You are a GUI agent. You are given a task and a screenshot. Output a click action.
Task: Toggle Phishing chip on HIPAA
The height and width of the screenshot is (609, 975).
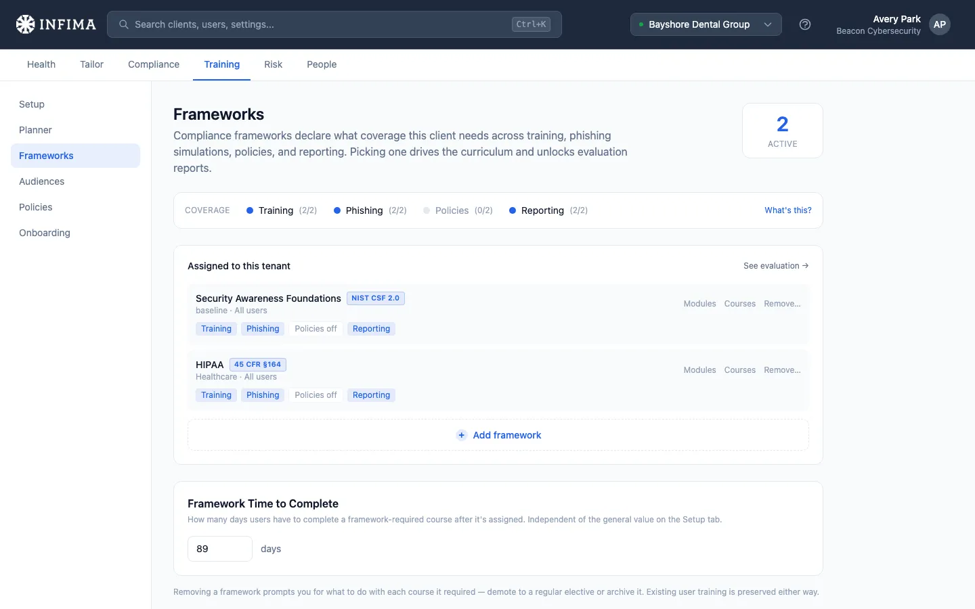263,395
